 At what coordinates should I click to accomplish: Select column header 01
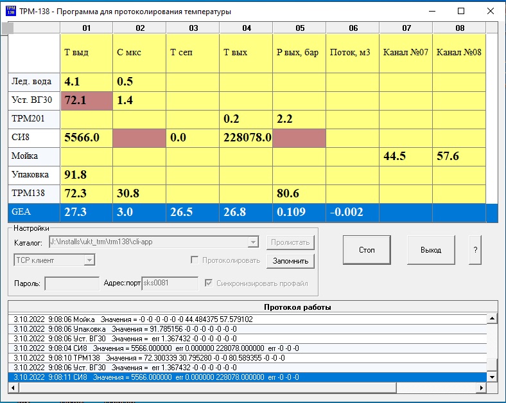pos(86,28)
